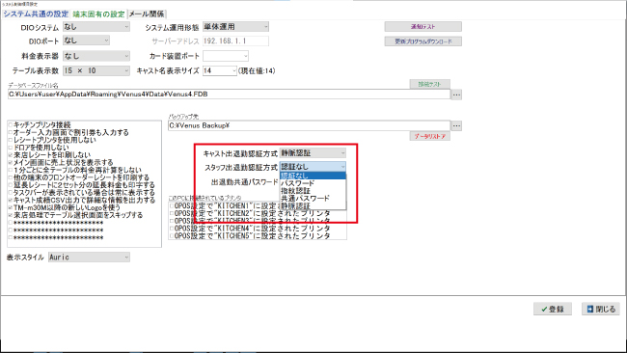Image resolution: width=627 pixels, height=353 pixels.
Task: Open the 表示スタイル Auric dropdown
Action: click(89, 258)
